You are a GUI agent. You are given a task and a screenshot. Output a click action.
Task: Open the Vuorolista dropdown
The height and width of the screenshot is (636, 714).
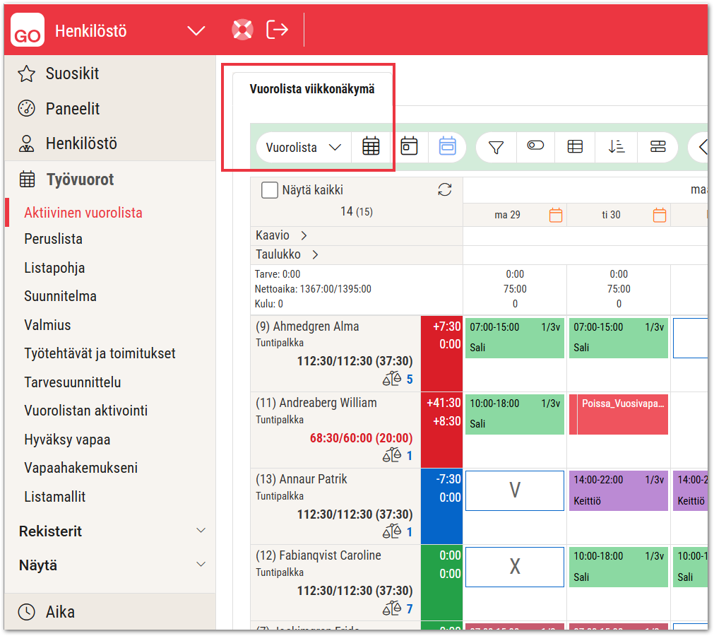coord(304,147)
